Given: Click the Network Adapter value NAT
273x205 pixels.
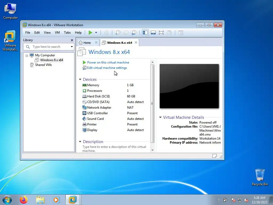Looking at the screenshot, I should click(130, 108).
